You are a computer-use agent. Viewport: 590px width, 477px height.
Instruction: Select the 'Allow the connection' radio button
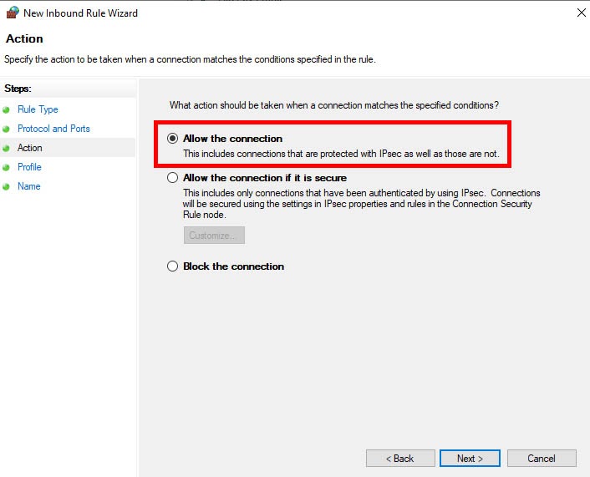pos(173,139)
